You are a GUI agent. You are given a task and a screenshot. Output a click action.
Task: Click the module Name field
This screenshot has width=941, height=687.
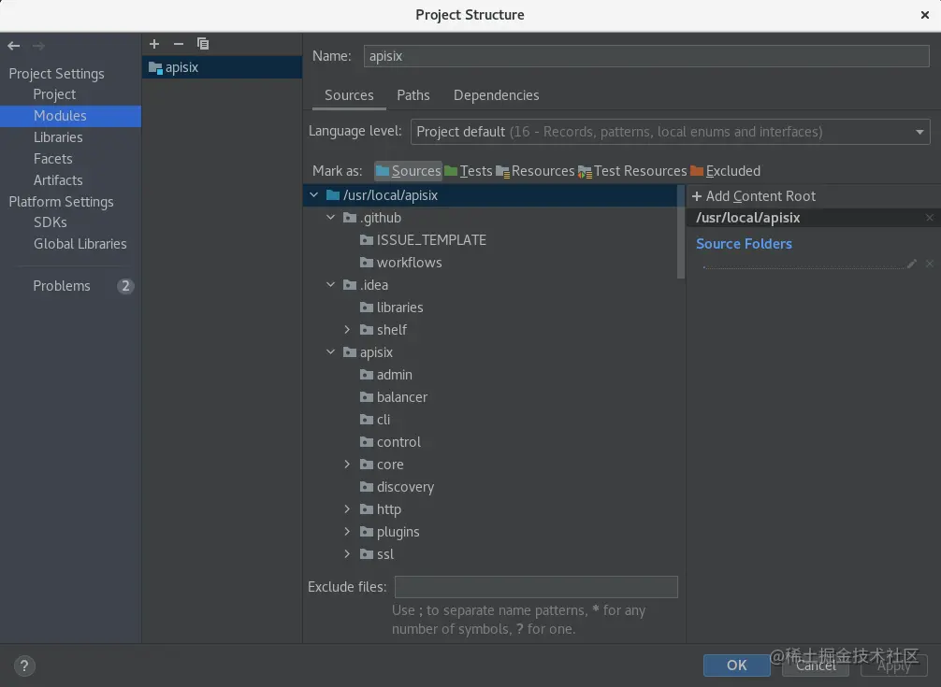pos(646,56)
